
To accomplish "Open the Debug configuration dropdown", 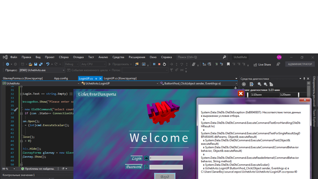I will pos(72,64).
